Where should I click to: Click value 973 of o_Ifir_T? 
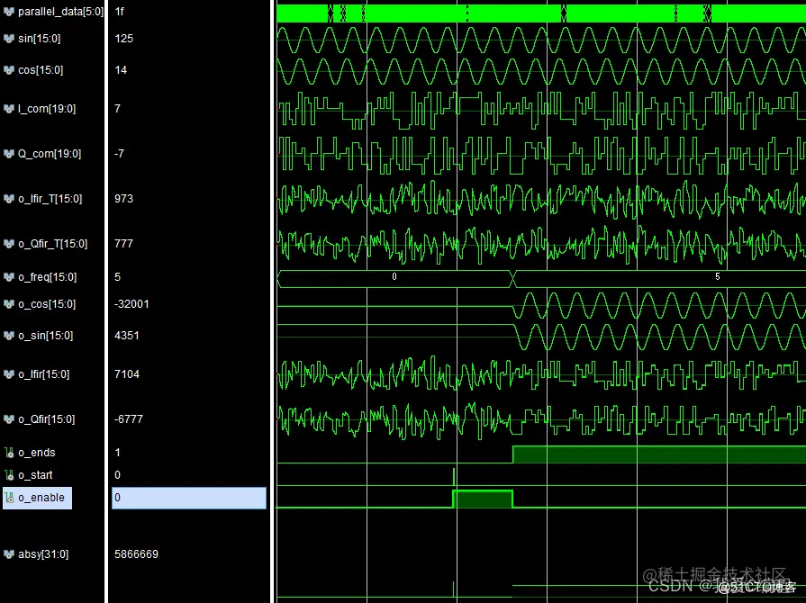tap(124, 199)
